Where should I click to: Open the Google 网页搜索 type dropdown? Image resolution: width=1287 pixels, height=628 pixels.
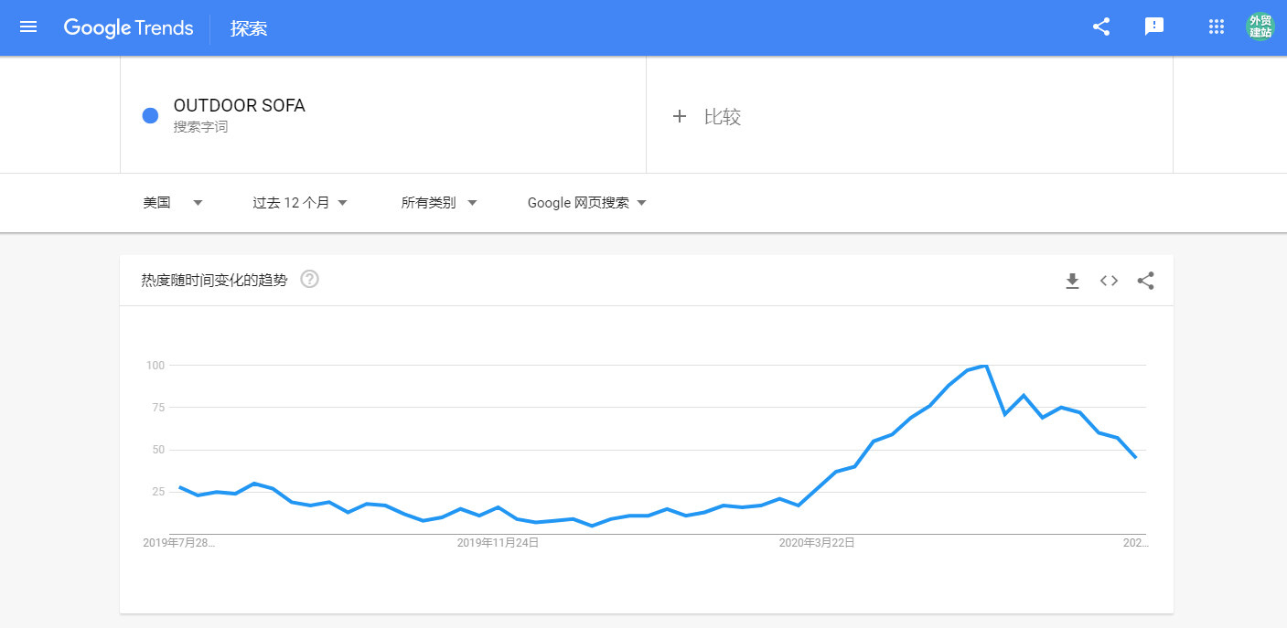[587, 203]
